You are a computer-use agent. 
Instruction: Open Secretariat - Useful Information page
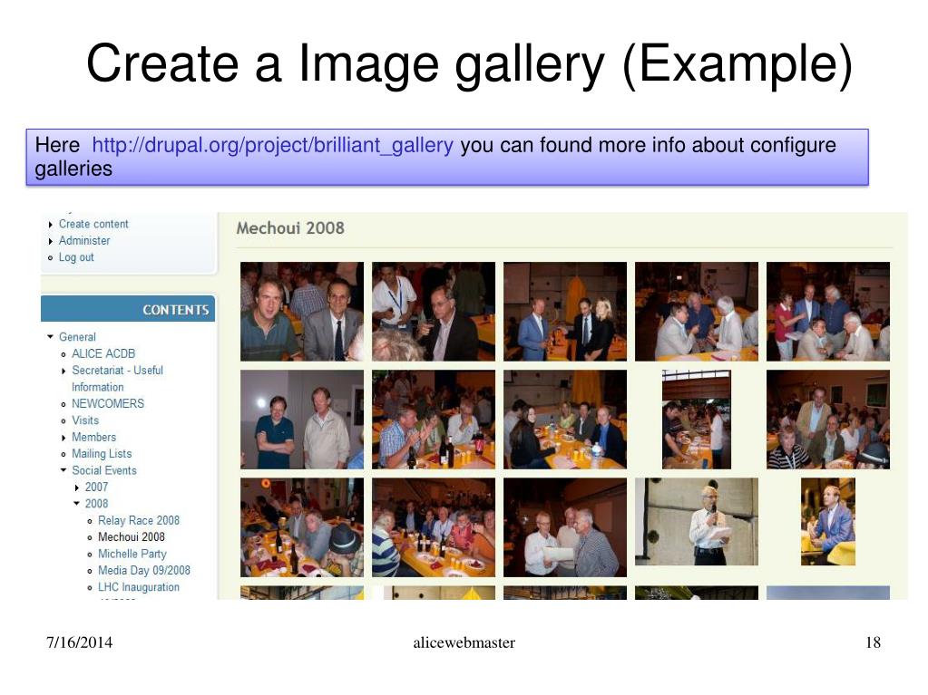(x=117, y=378)
